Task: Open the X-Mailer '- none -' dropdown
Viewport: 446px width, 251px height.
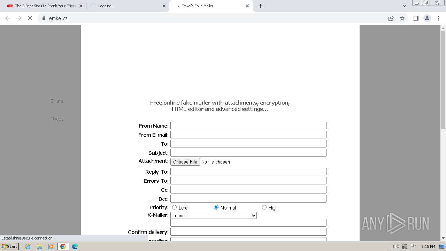Action: [214, 215]
